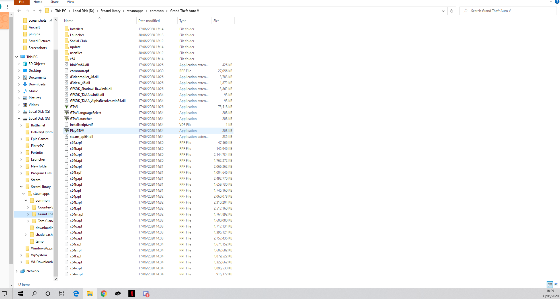Refresh the current folder view
The width and height of the screenshot is (560, 299).
pyautogui.click(x=452, y=11)
